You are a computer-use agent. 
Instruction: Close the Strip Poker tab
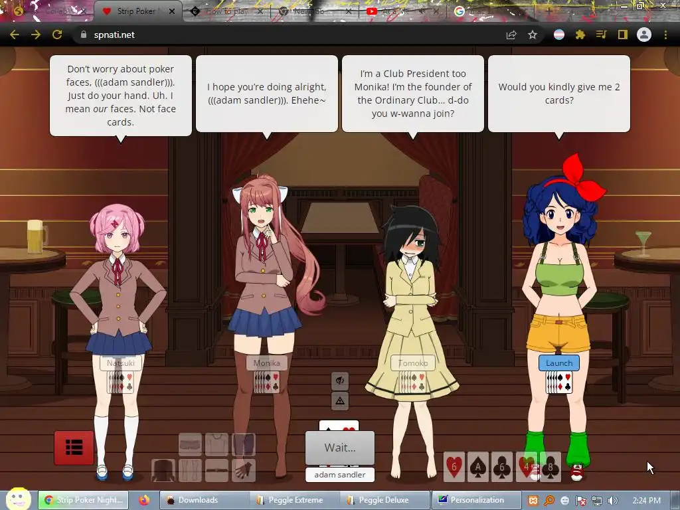[172, 11]
